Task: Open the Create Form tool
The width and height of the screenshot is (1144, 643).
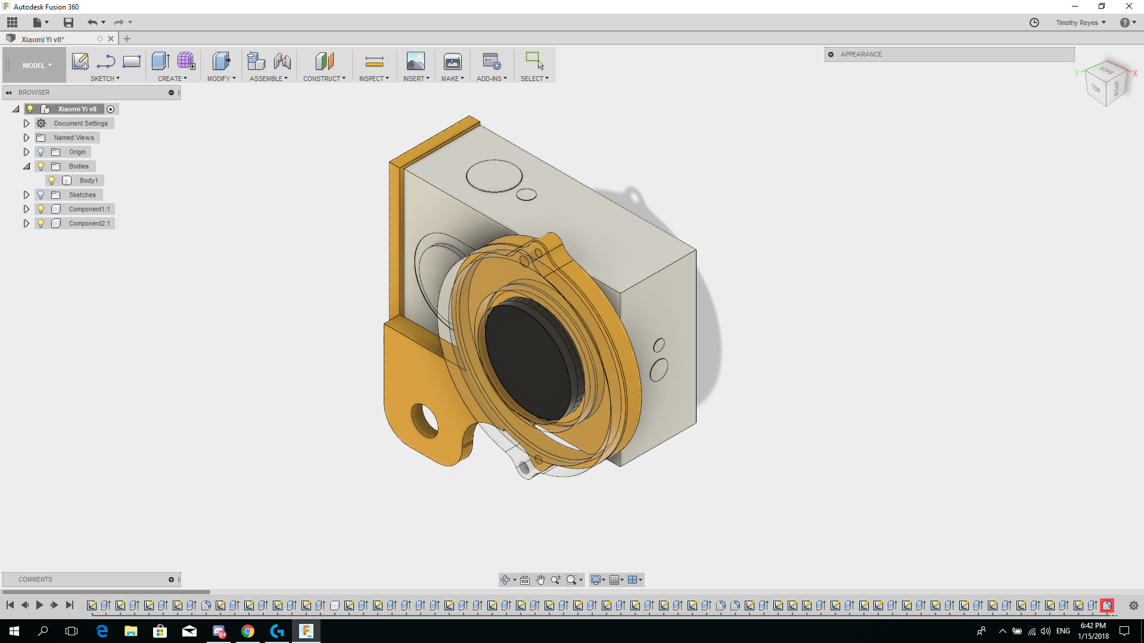Action: tap(186, 61)
